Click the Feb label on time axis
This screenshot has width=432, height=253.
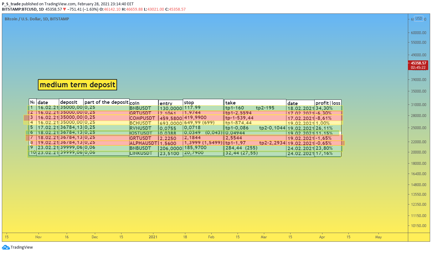coord(211,237)
